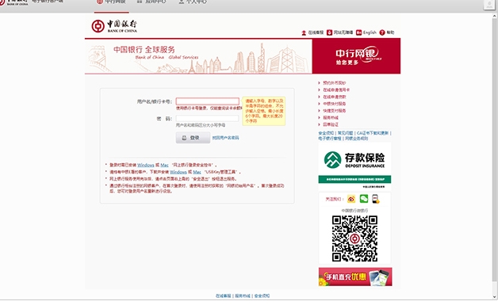Download Windows USBKey management tool
The height and width of the screenshot is (305, 498).
point(178,172)
